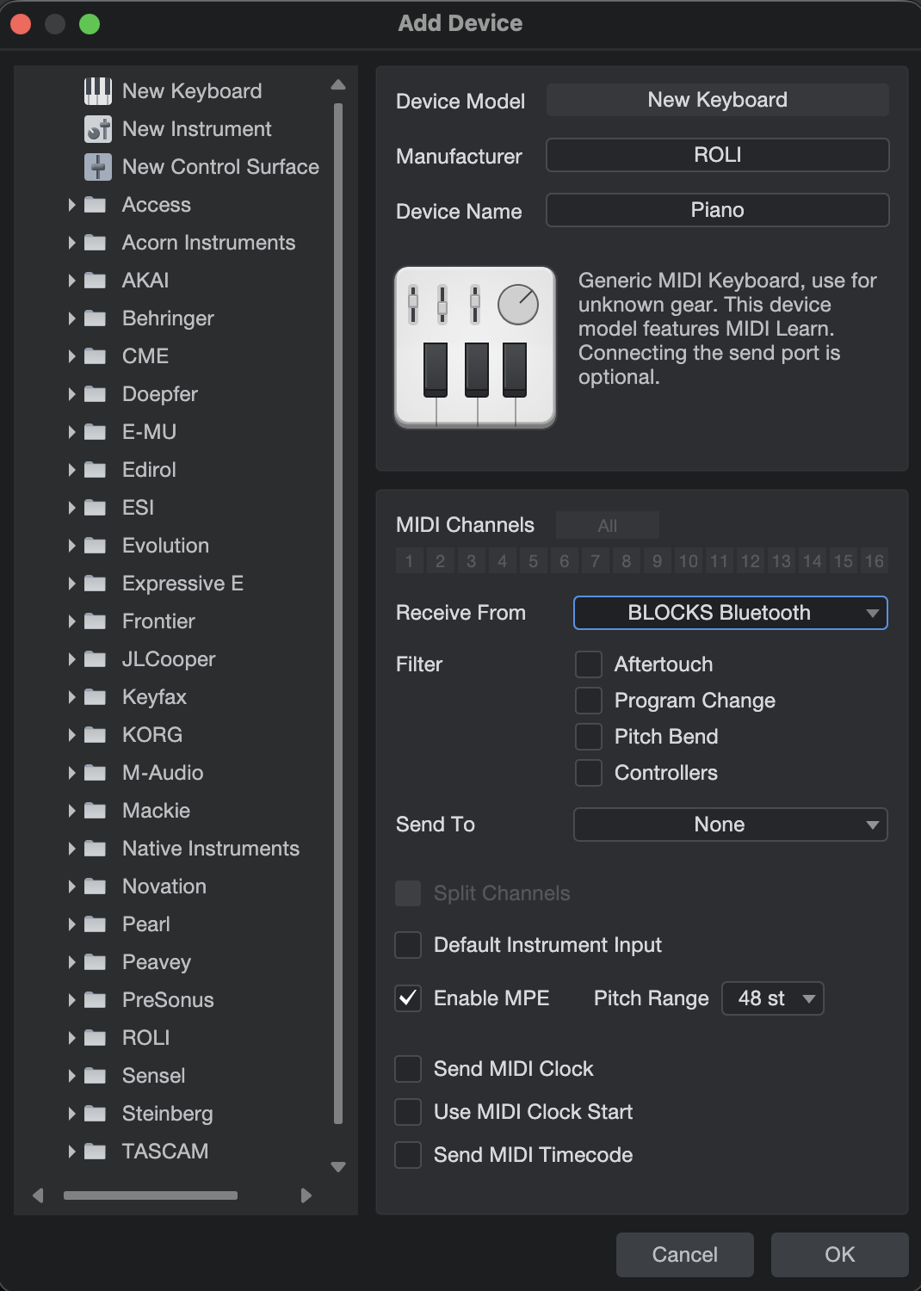This screenshot has height=1291, width=921.
Task: Click the M-Audio folder icon
Action: [x=95, y=773]
